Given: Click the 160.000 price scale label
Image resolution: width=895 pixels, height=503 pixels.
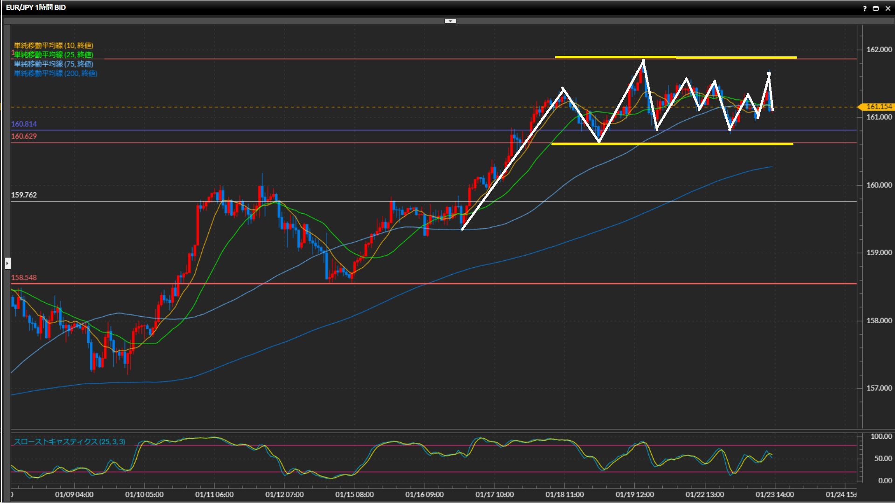Looking at the screenshot, I should point(879,185).
